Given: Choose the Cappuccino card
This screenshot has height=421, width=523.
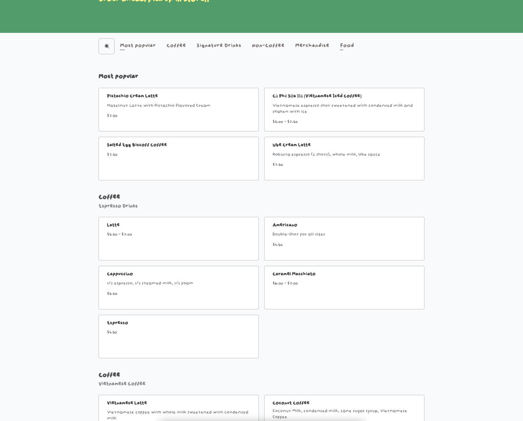Looking at the screenshot, I should [x=178, y=288].
